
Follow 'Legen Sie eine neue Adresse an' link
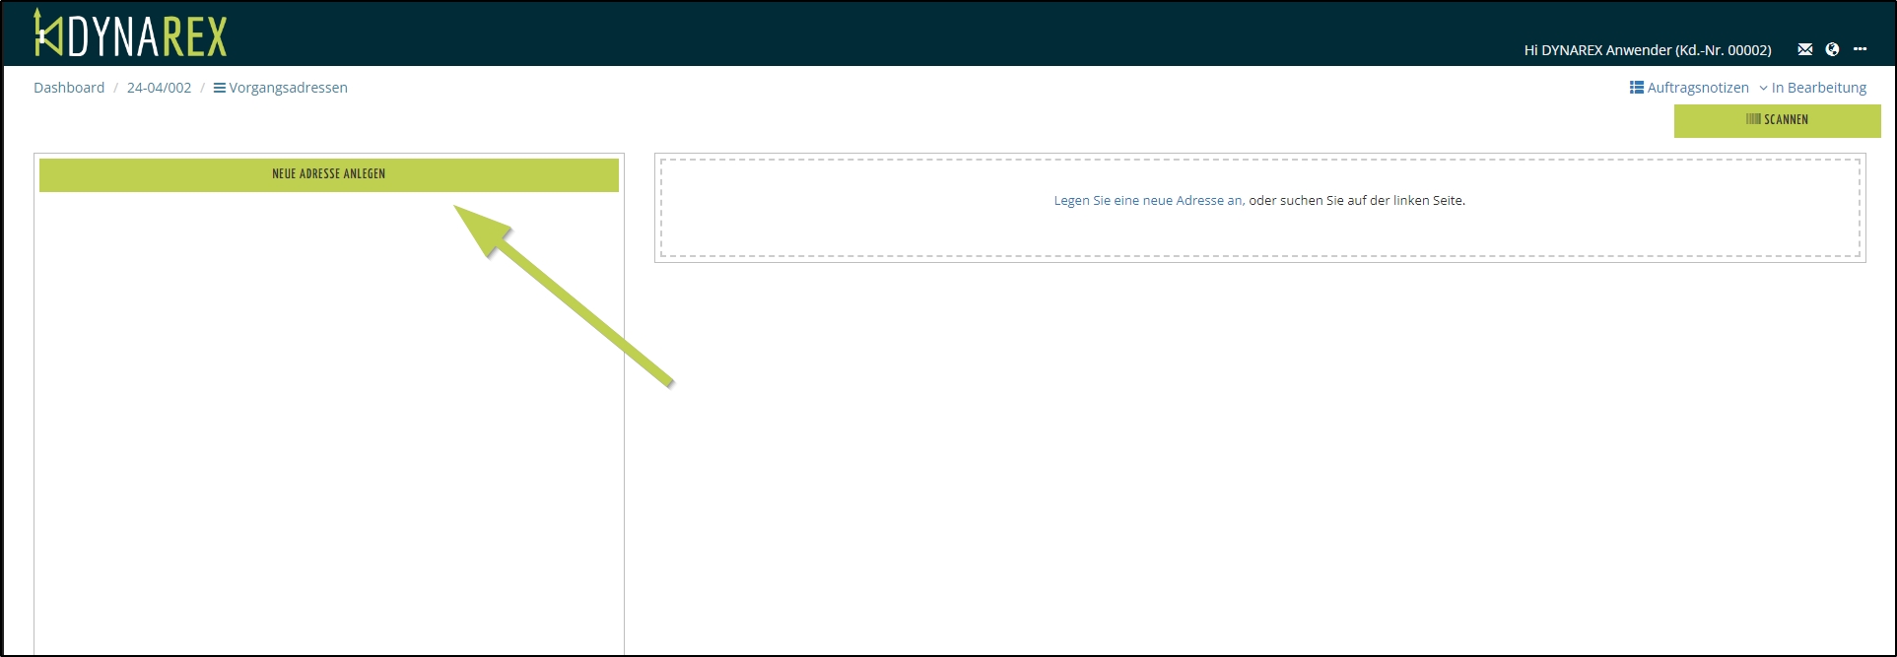coord(1148,200)
